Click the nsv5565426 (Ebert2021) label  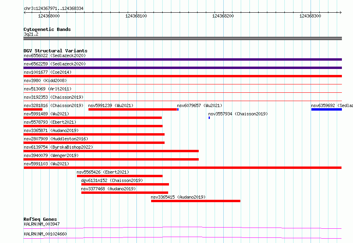coord(103,172)
